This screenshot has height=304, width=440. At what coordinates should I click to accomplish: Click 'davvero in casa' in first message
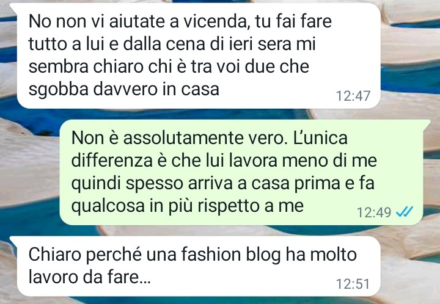point(156,89)
